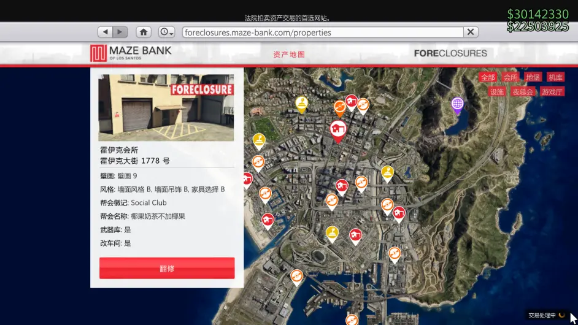Screen dimensions: 578x325
Task: Click the red 翻修 button
Action: pos(167,268)
